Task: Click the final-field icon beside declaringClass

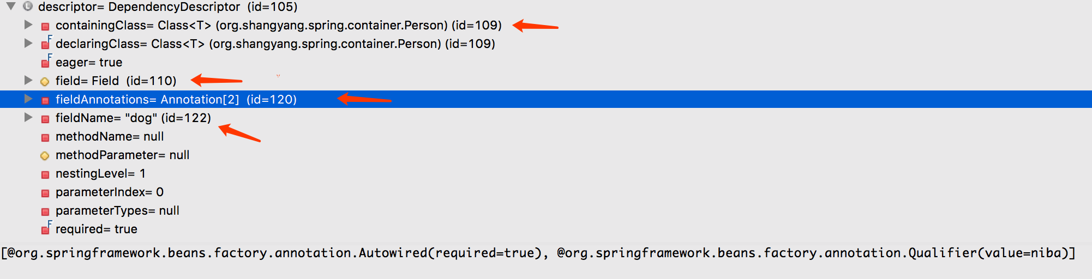Action: [x=46, y=44]
